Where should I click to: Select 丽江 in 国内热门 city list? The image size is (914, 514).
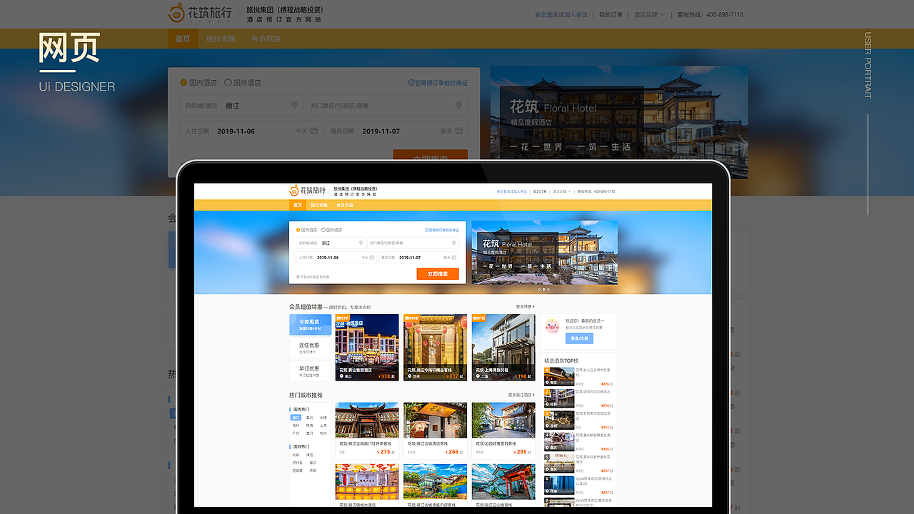point(296,418)
